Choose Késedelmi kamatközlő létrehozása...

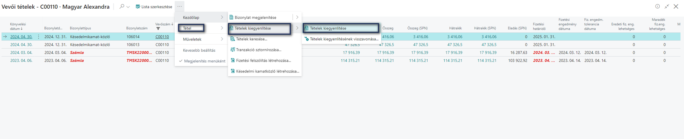pyautogui.click(x=268, y=71)
